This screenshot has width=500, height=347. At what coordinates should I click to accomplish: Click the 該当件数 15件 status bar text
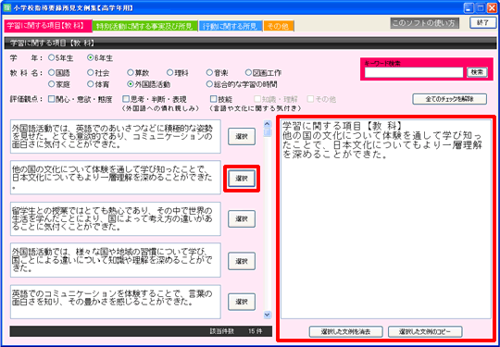[x=236, y=331]
